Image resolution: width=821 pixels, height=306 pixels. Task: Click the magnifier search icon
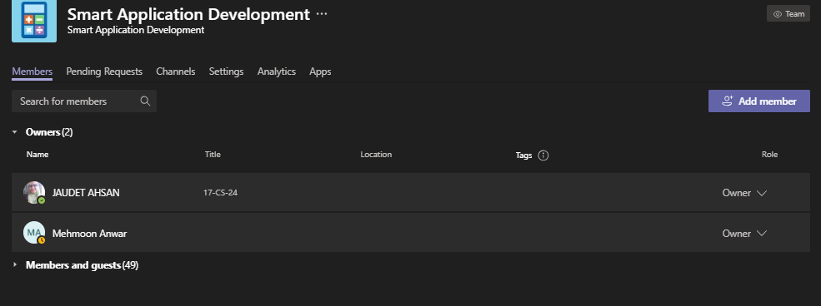click(x=146, y=101)
